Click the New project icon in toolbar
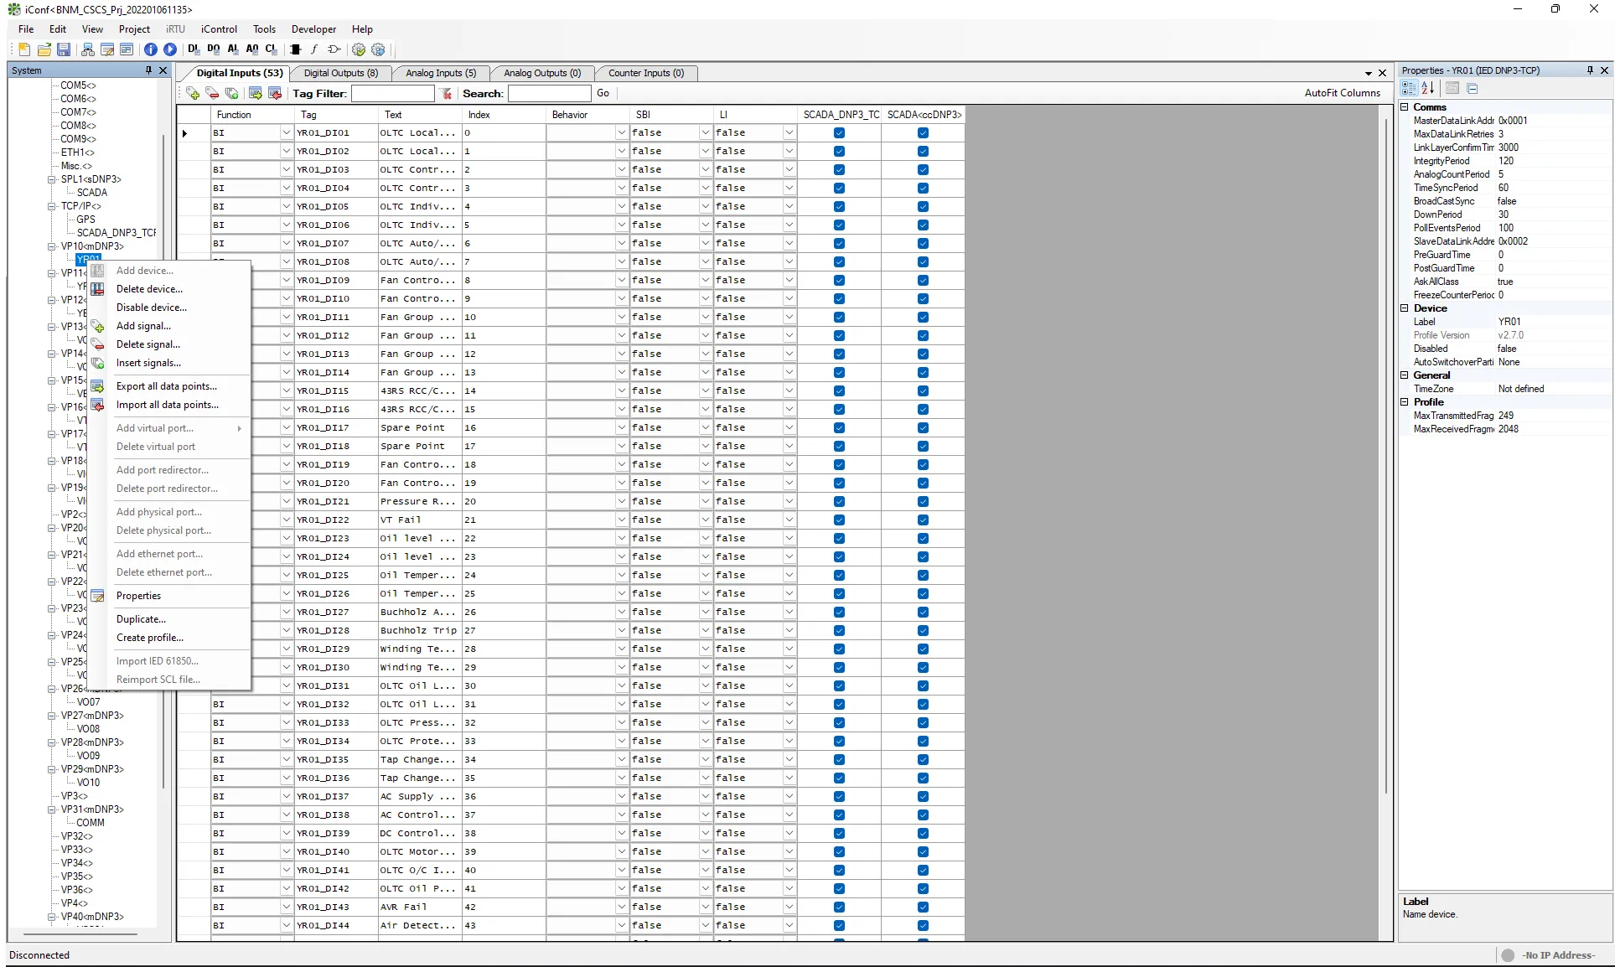 [x=24, y=50]
